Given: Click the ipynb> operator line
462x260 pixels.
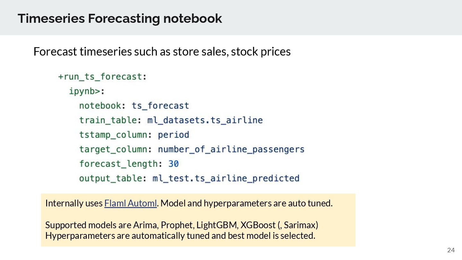Looking at the screenshot, I should click(x=87, y=91).
